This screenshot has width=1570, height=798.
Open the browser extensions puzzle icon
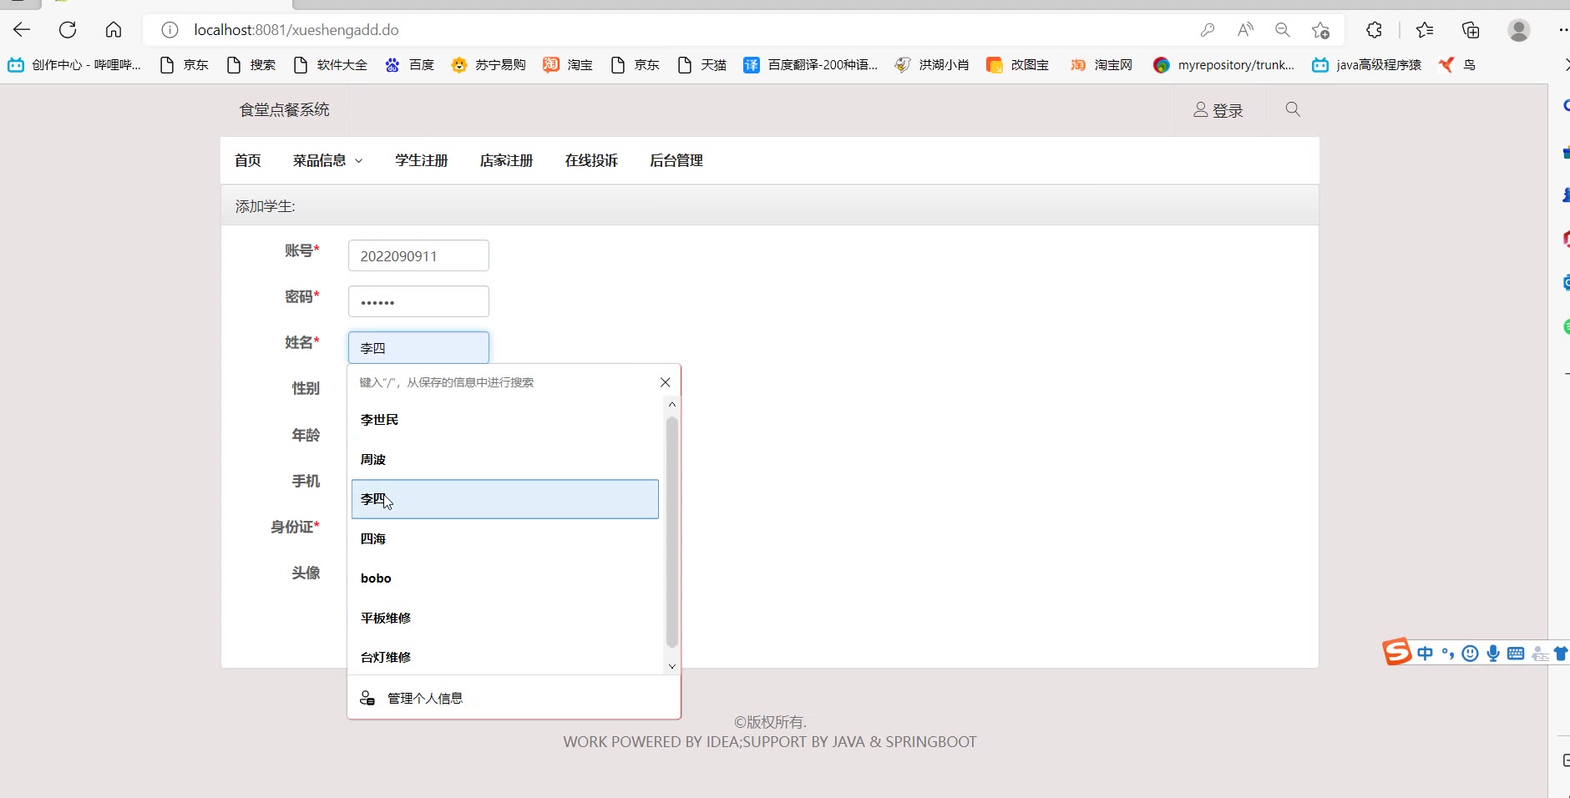point(1374,30)
